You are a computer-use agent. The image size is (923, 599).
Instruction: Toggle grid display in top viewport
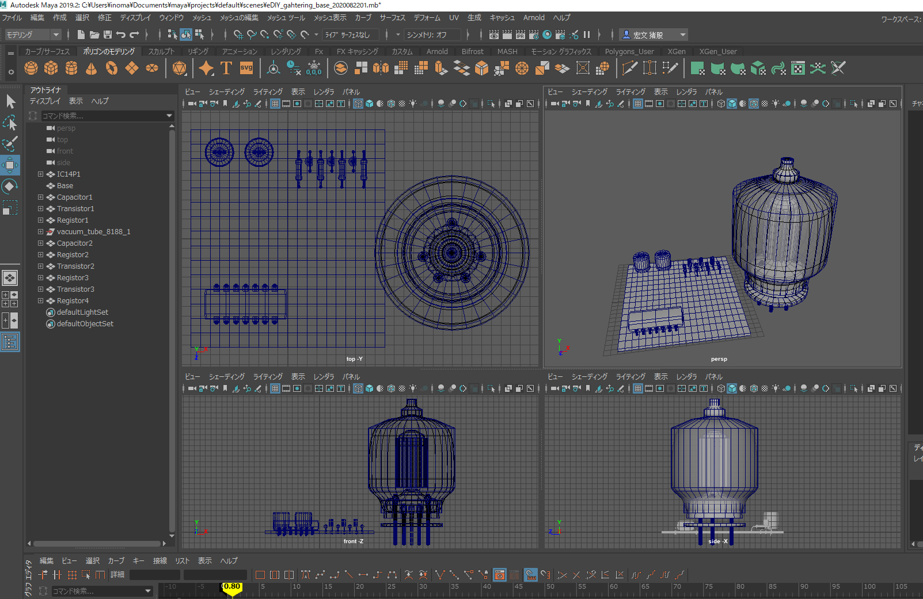(275, 104)
